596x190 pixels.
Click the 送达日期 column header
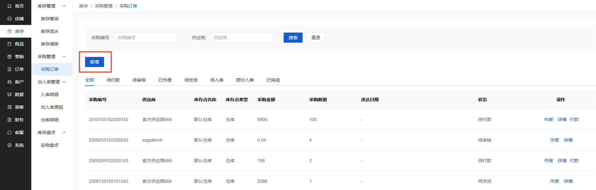[370, 100]
